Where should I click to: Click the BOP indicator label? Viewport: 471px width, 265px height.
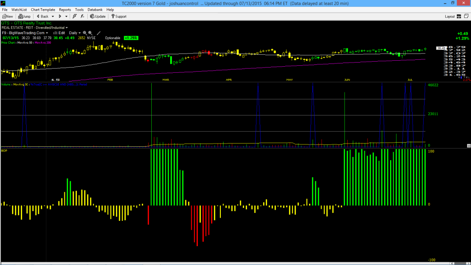click(4, 150)
